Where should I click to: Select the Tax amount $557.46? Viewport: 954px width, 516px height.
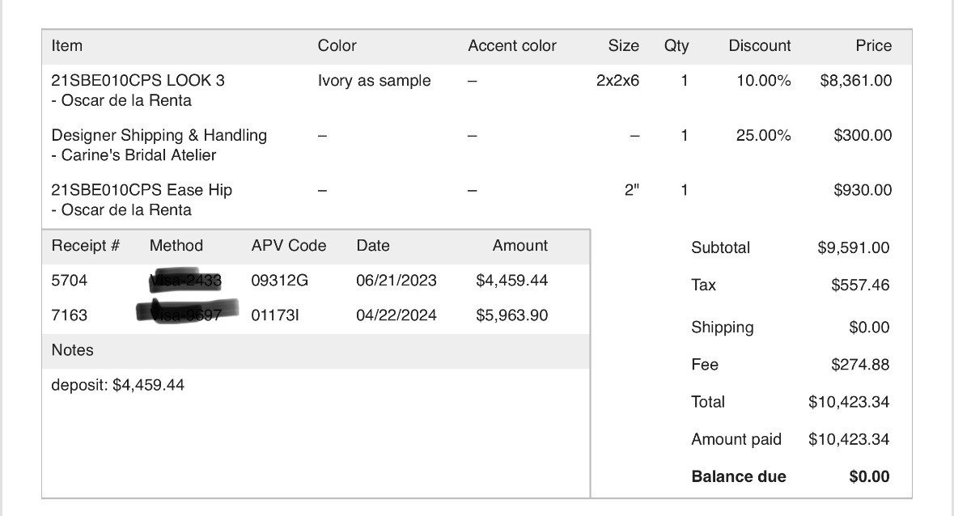860,285
